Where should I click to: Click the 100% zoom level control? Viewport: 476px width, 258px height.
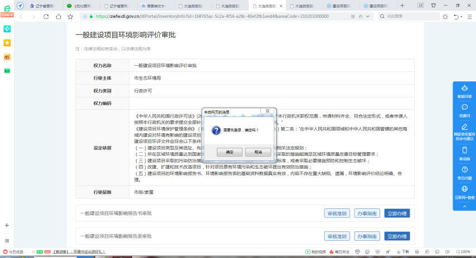coord(463,252)
